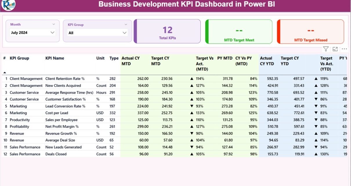This screenshot has height=186, width=351.
Task: Select the Total KPIs card
Action: click(x=167, y=31)
